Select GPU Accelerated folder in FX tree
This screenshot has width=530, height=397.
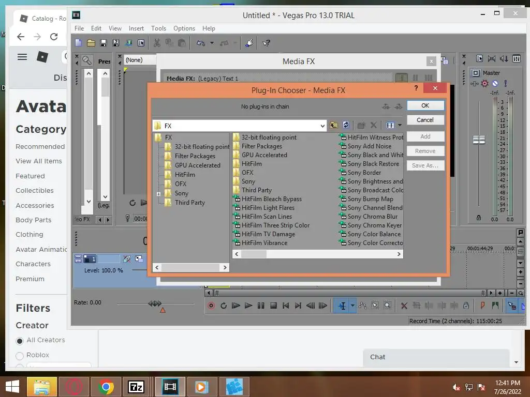[197, 165]
